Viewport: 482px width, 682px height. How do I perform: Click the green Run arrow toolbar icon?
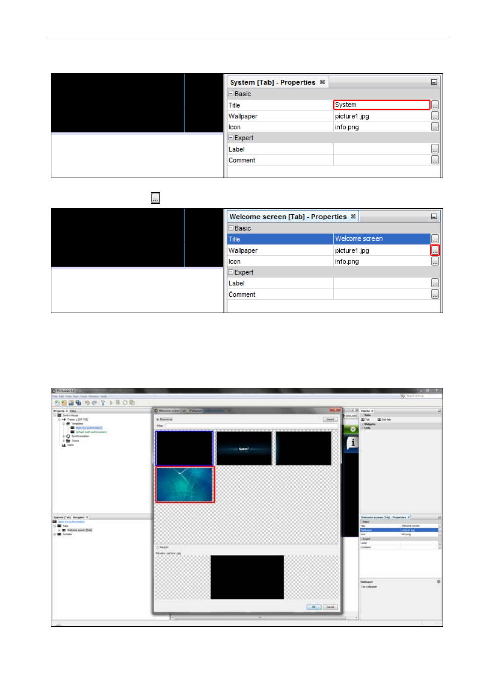(x=111, y=403)
